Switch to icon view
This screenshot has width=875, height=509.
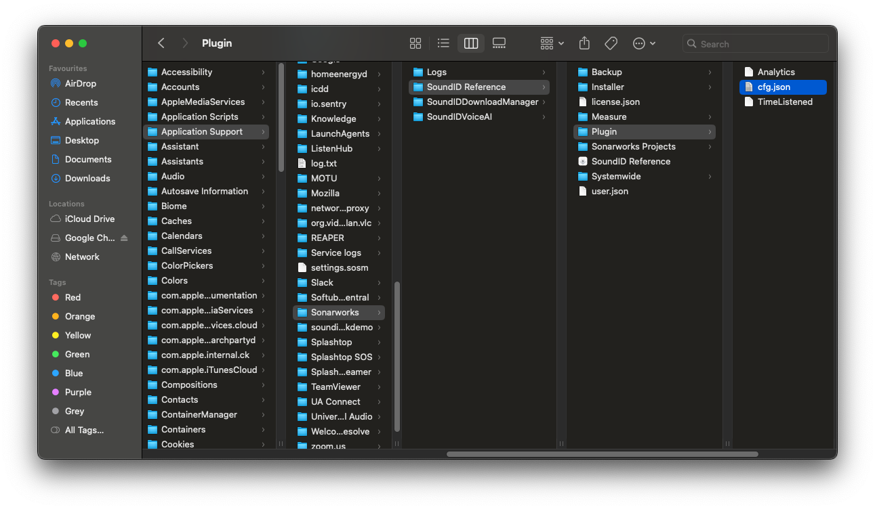click(415, 43)
